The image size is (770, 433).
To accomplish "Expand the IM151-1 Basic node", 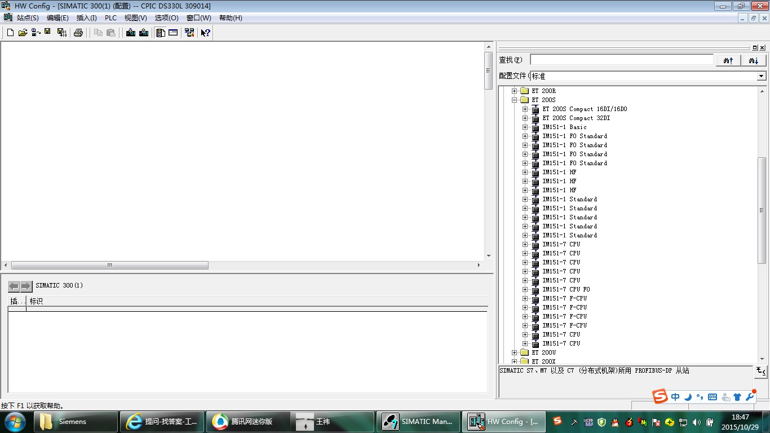I will tap(525, 127).
